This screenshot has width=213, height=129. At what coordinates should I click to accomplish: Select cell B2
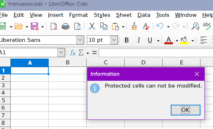68,78
